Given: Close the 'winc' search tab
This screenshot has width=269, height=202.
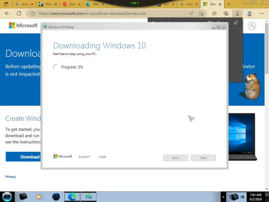Looking at the screenshot, I should pos(196,4).
